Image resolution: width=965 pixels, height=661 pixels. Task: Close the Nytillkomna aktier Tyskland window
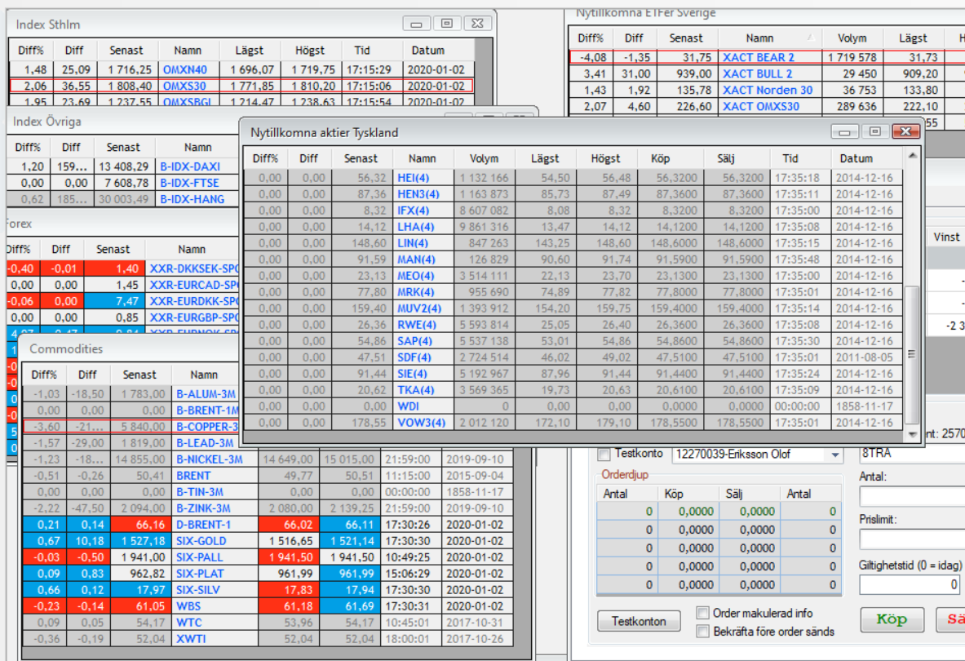(905, 131)
